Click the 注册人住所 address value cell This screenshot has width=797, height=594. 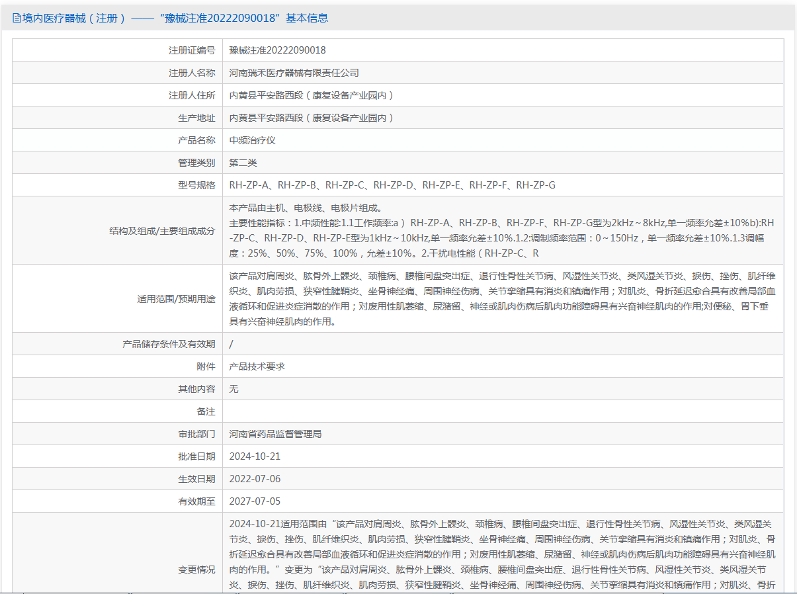coord(312,95)
